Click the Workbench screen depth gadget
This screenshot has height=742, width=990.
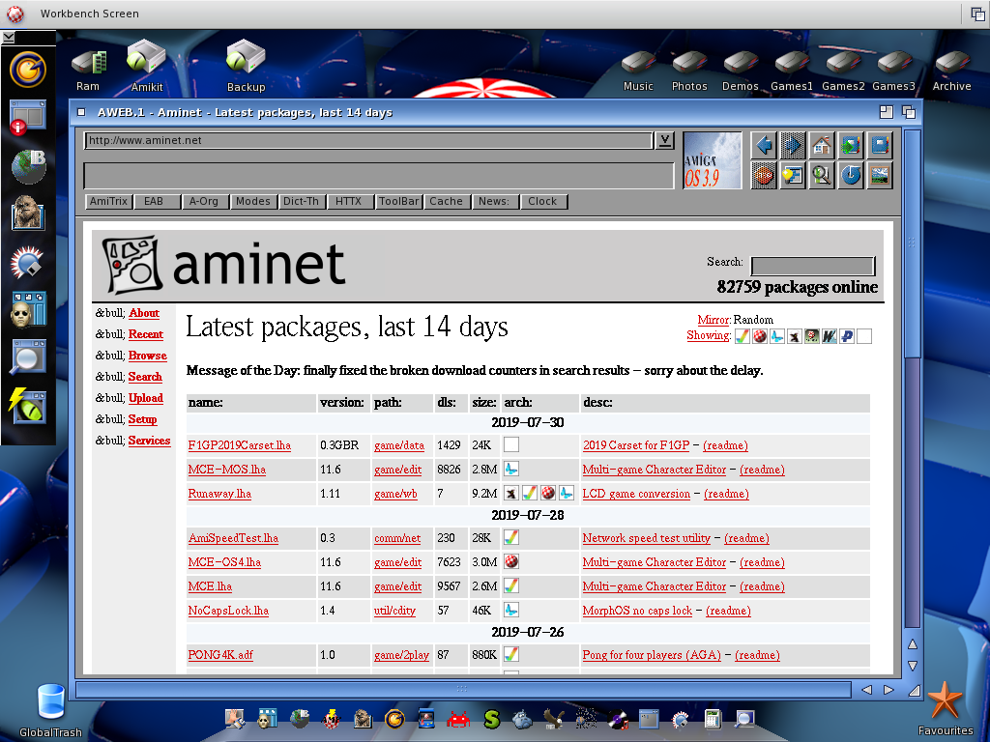[978, 14]
